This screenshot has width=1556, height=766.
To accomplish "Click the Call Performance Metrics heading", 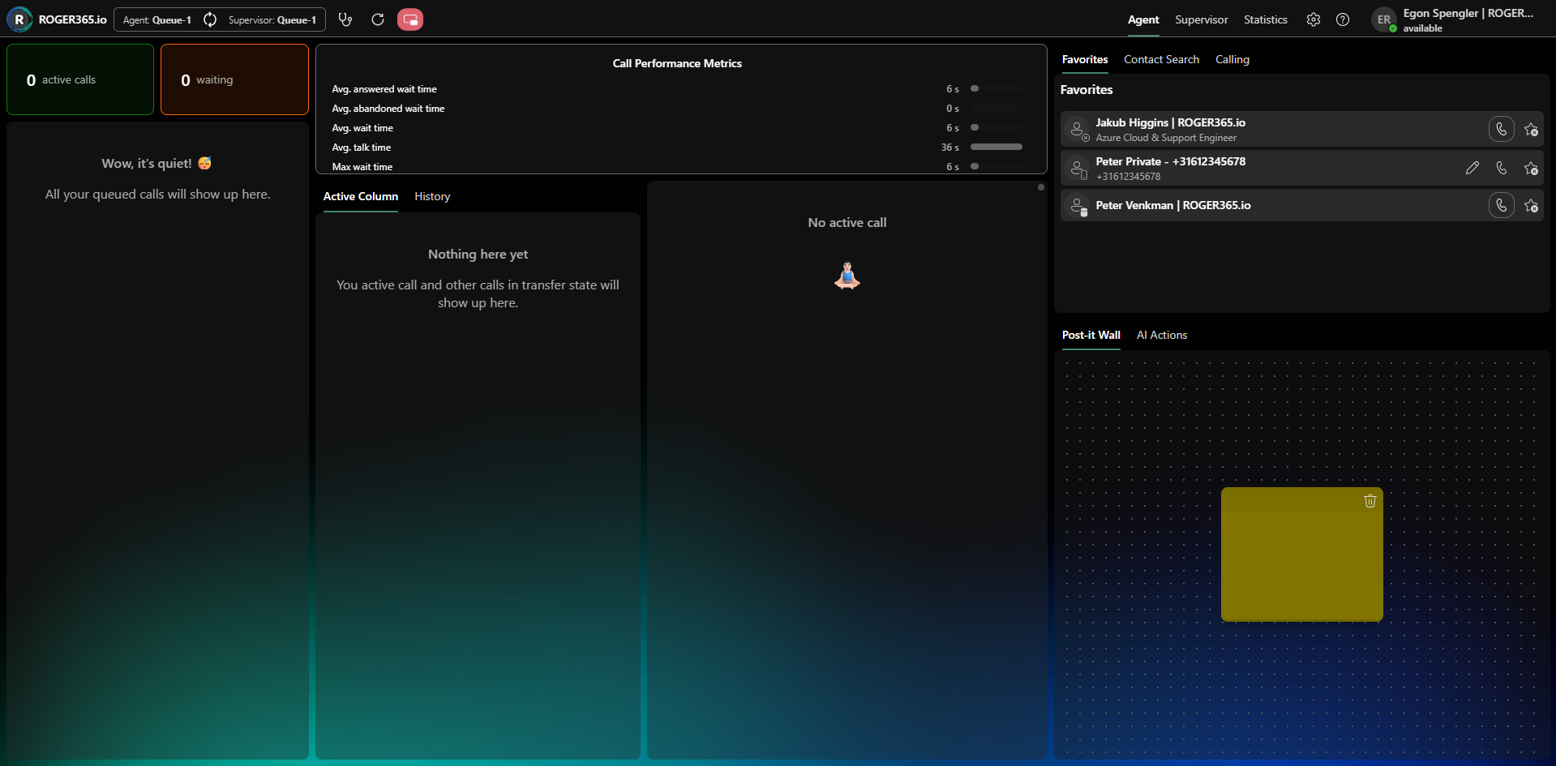I will pos(677,63).
